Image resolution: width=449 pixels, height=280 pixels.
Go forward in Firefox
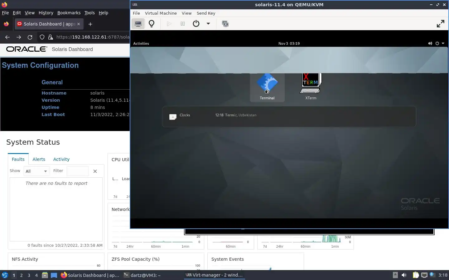click(19, 37)
